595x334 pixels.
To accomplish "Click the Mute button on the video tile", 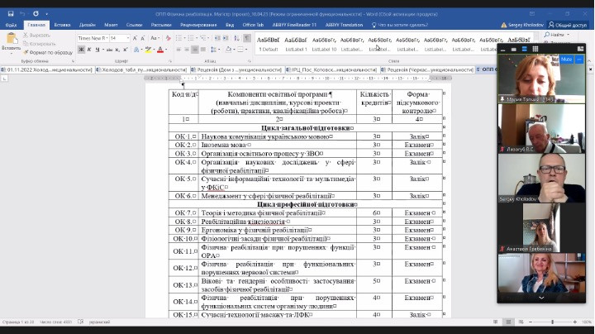I will (566, 60).
